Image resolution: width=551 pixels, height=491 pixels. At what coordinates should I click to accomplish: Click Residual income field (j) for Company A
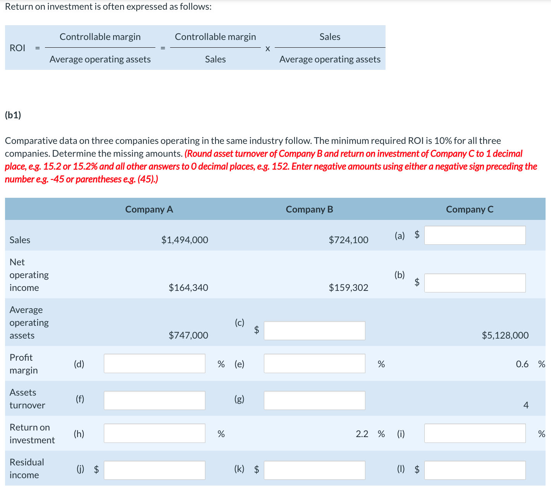[154, 470]
